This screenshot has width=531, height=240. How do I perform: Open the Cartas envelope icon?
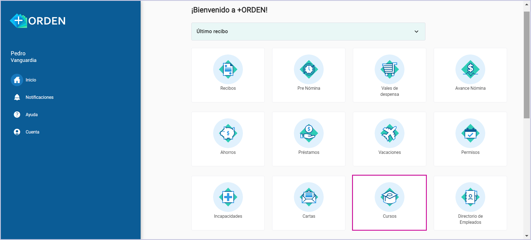click(309, 197)
